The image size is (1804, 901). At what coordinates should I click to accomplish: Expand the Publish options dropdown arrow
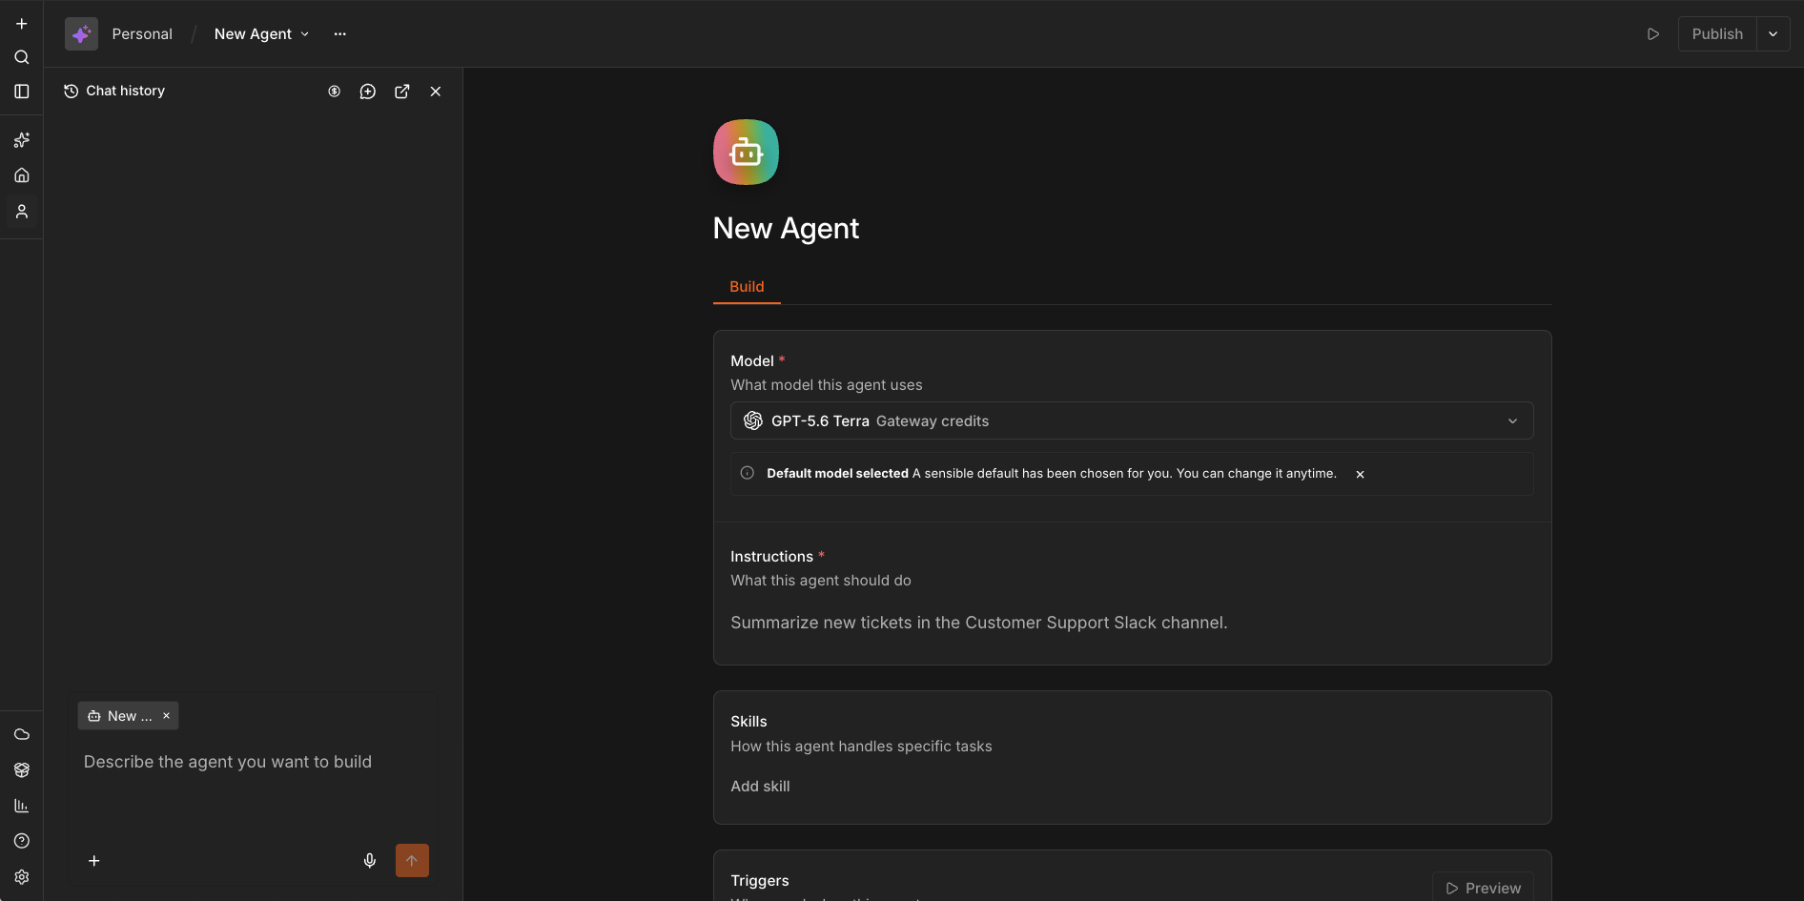click(x=1773, y=33)
